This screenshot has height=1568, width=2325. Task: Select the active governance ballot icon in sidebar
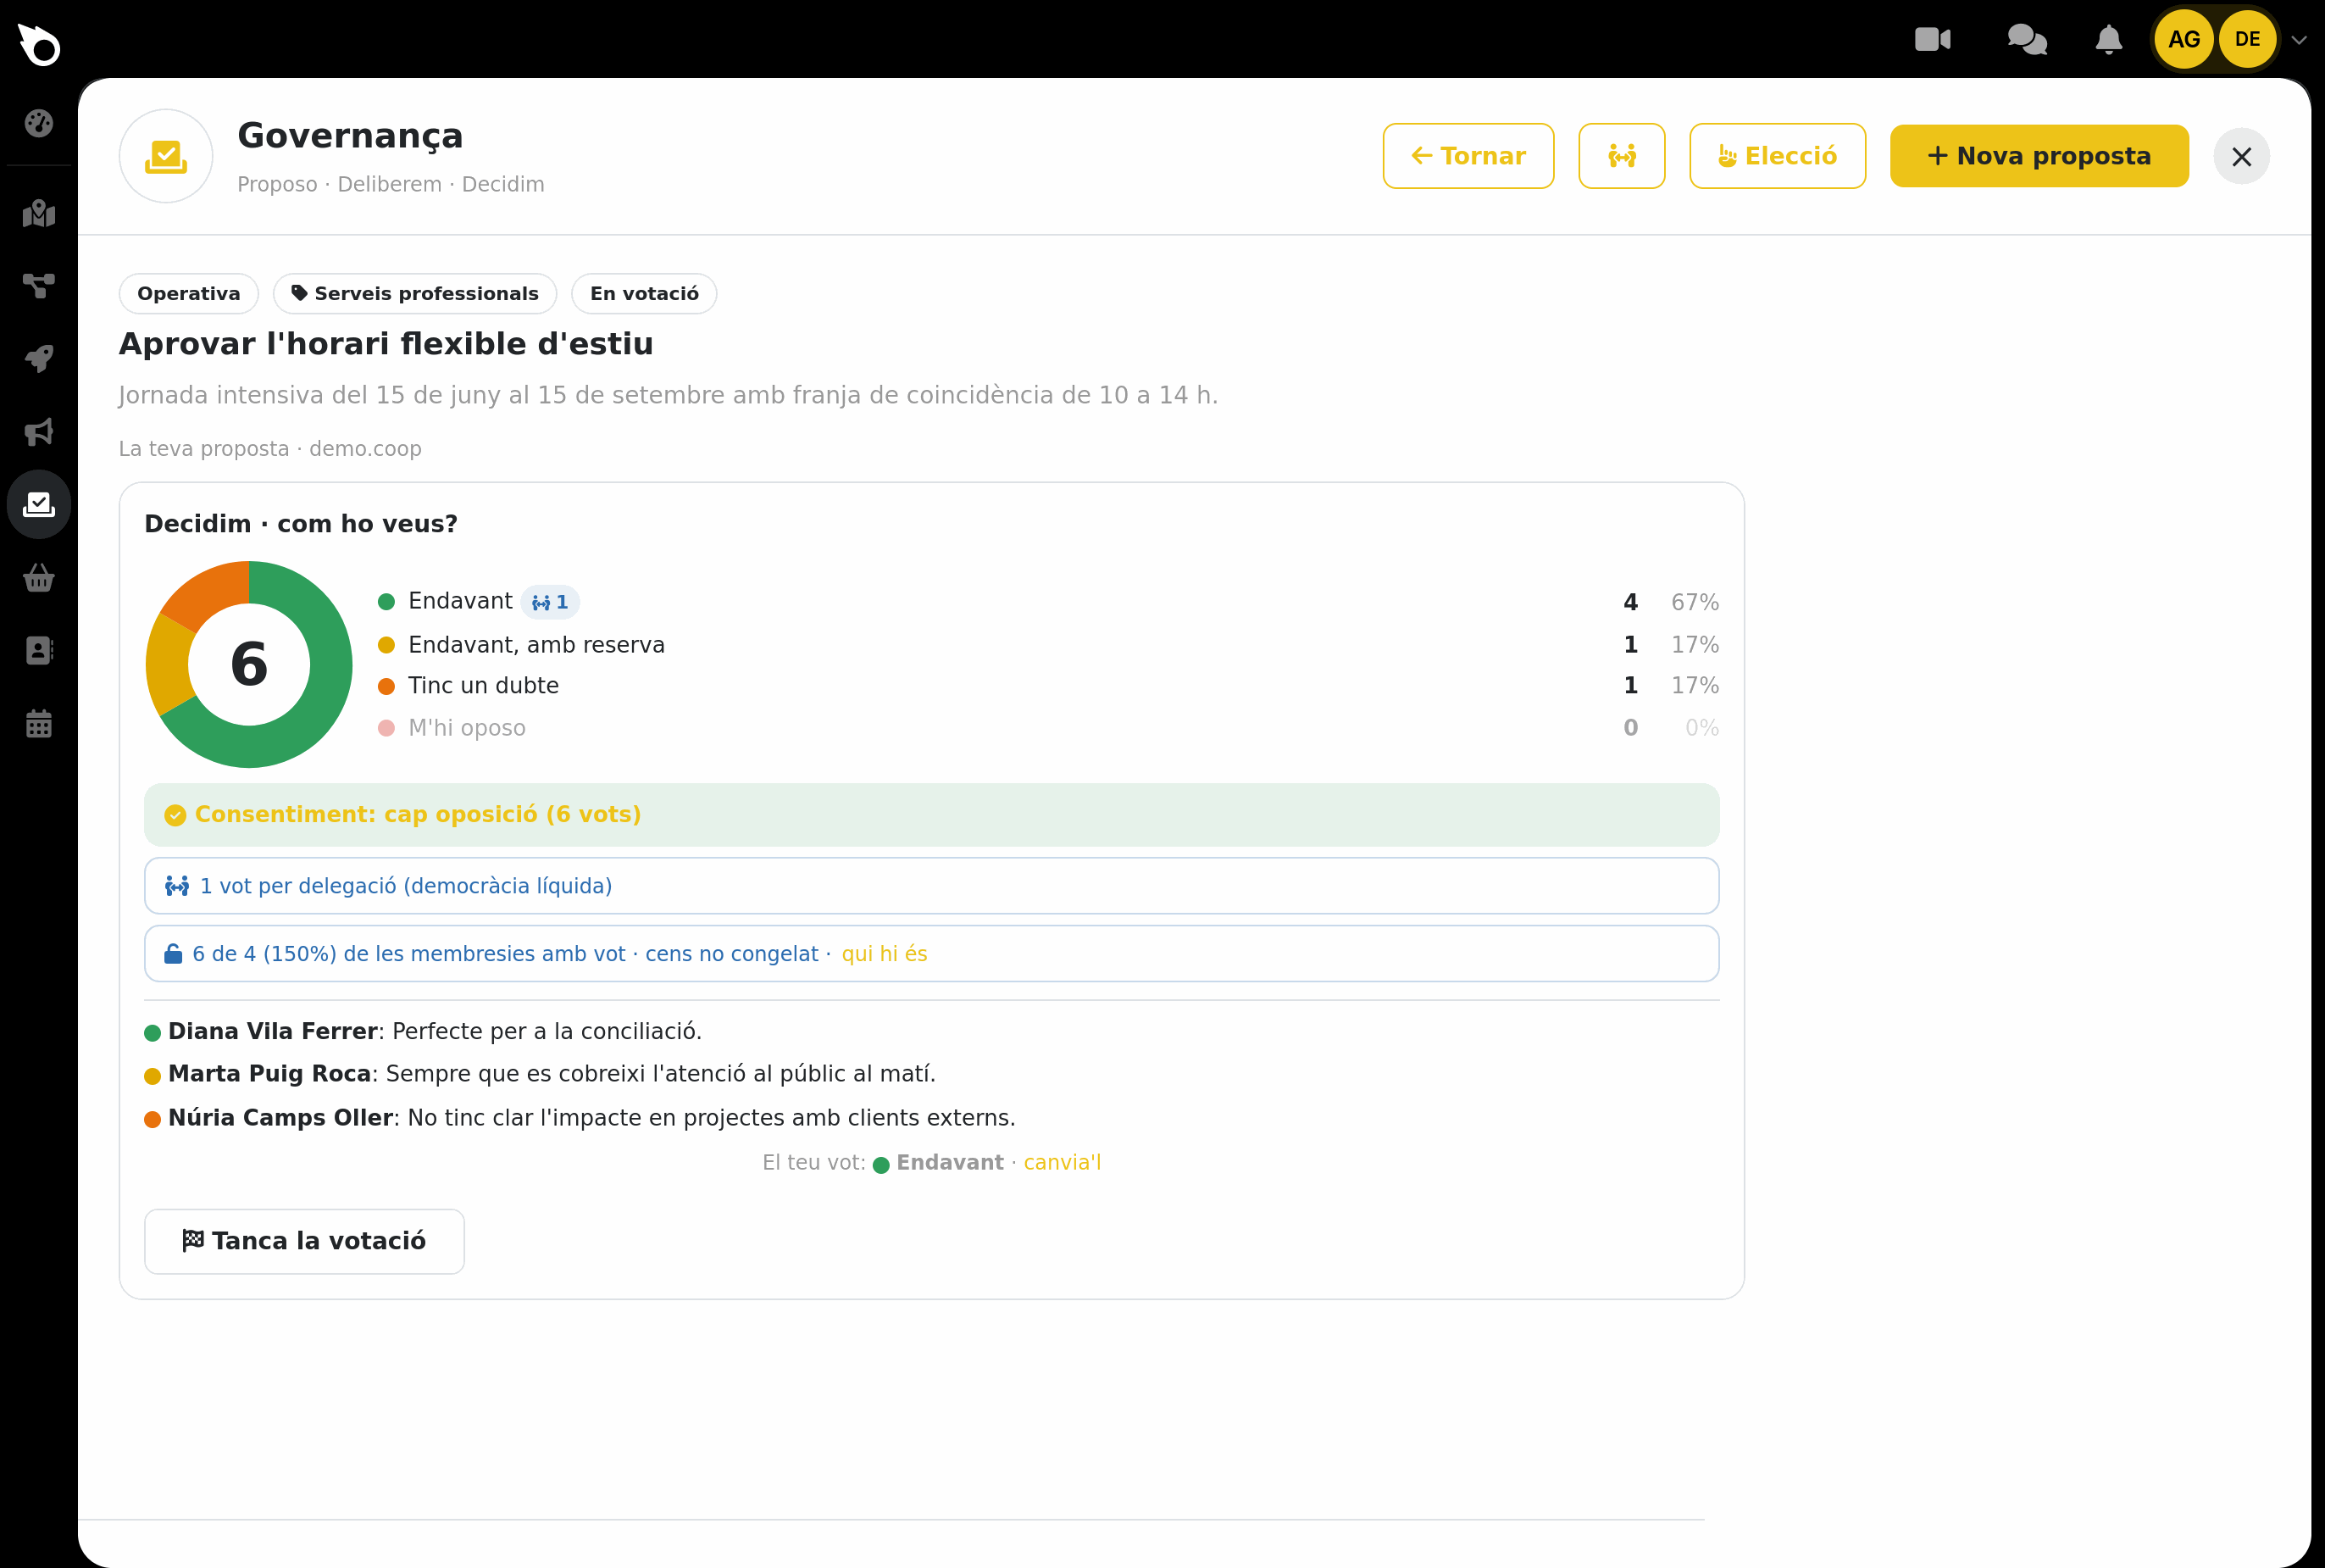pyautogui.click(x=39, y=504)
